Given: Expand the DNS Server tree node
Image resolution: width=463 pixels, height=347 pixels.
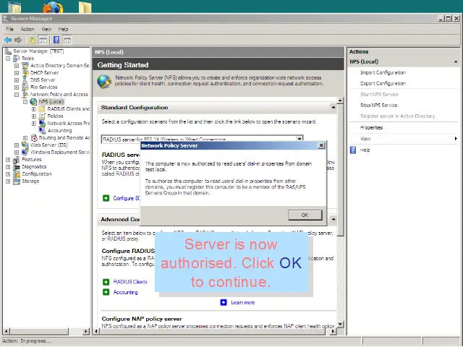Looking at the screenshot, I should point(17,80).
